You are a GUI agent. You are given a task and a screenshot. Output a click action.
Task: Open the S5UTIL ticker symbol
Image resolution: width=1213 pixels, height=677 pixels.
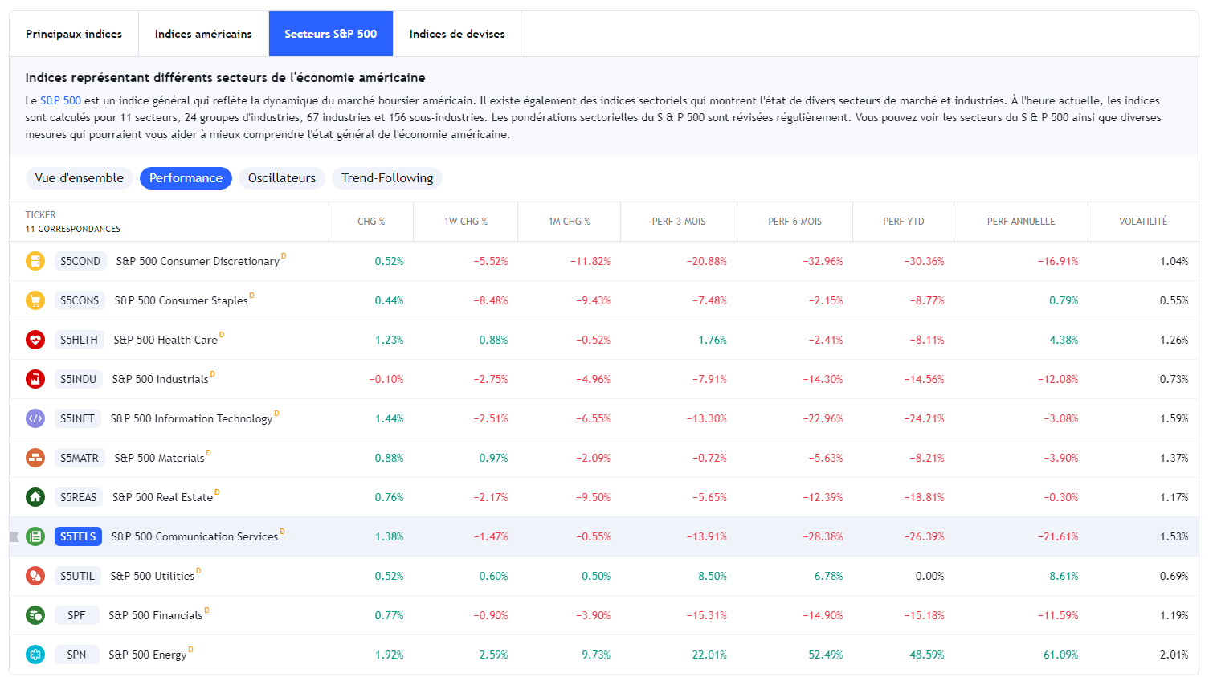pos(77,576)
